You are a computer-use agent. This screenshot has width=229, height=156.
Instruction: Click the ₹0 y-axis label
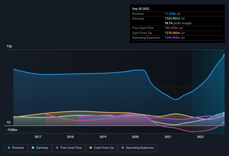[x=9, y=122]
